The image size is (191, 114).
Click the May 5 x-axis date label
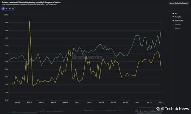(x=29, y=103)
